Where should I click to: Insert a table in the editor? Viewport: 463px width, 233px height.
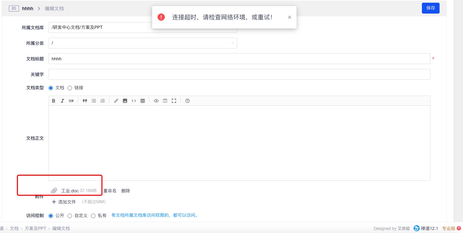point(143,101)
